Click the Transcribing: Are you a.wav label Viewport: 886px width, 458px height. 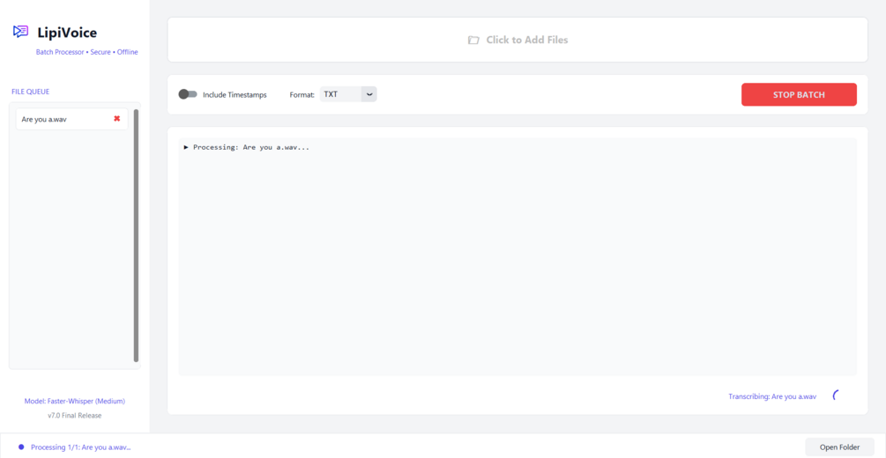click(x=772, y=396)
